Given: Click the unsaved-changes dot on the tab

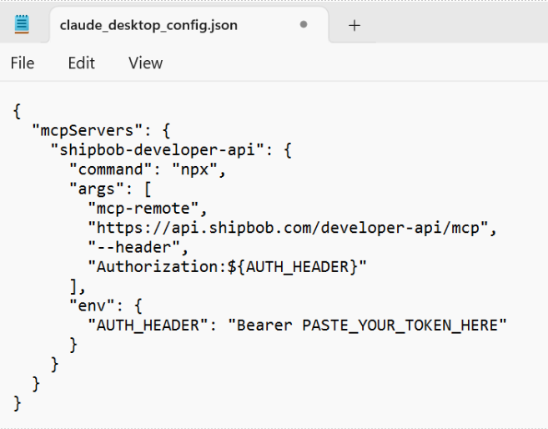Looking at the screenshot, I should pyautogui.click(x=304, y=24).
